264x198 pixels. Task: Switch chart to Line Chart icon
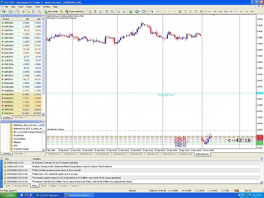pyautogui.click(x=101, y=11)
